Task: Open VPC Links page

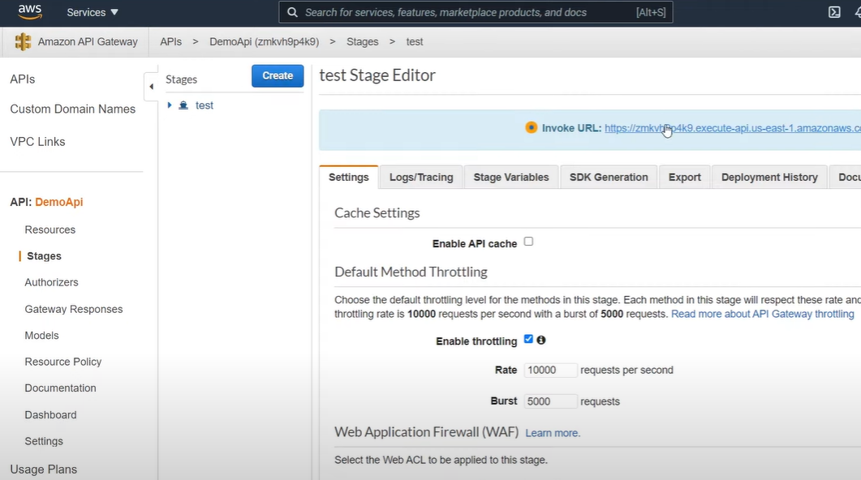Action: click(x=37, y=142)
